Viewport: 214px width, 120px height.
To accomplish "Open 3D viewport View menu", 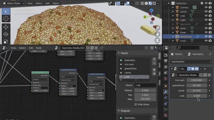I will pos(30,3).
